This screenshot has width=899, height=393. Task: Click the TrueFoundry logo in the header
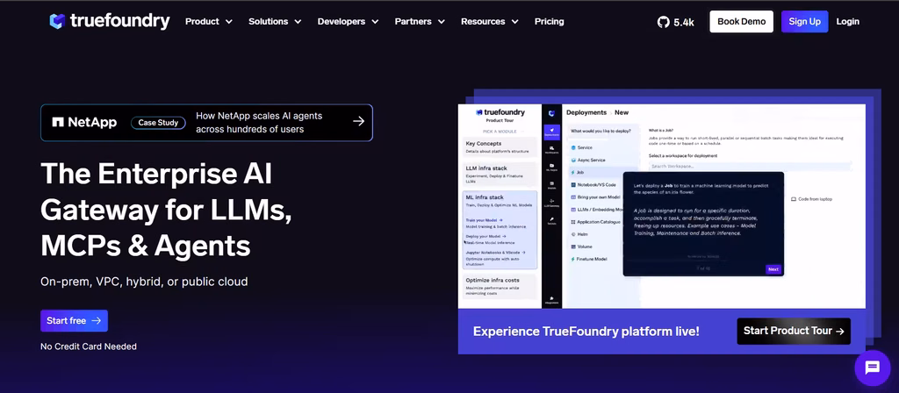pos(110,22)
